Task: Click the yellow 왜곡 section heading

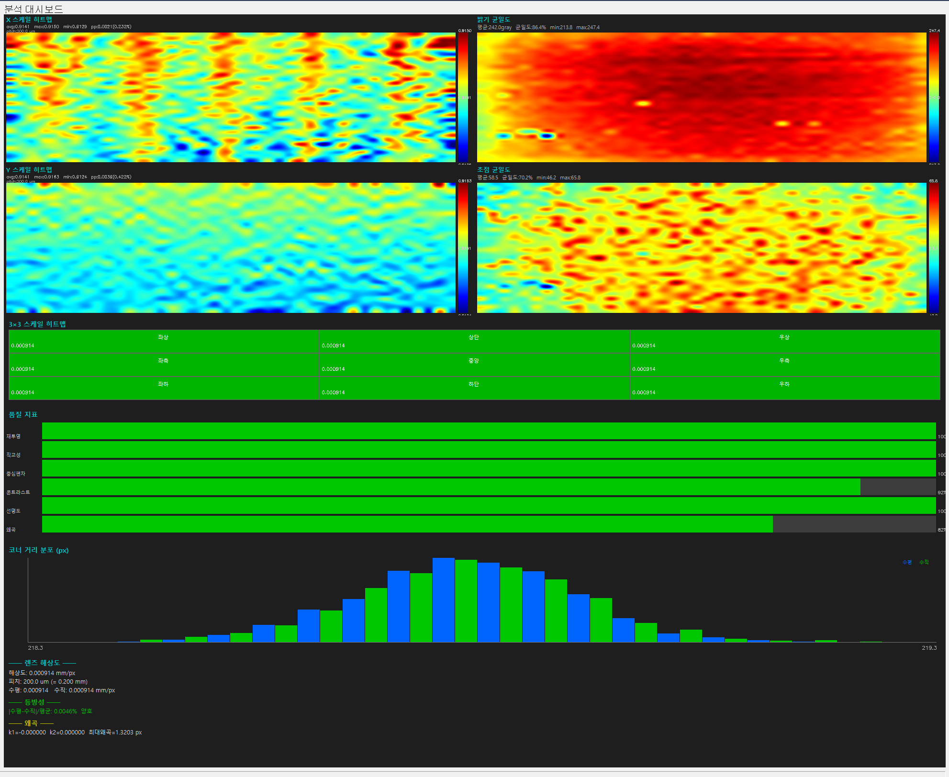Action: [x=31, y=723]
